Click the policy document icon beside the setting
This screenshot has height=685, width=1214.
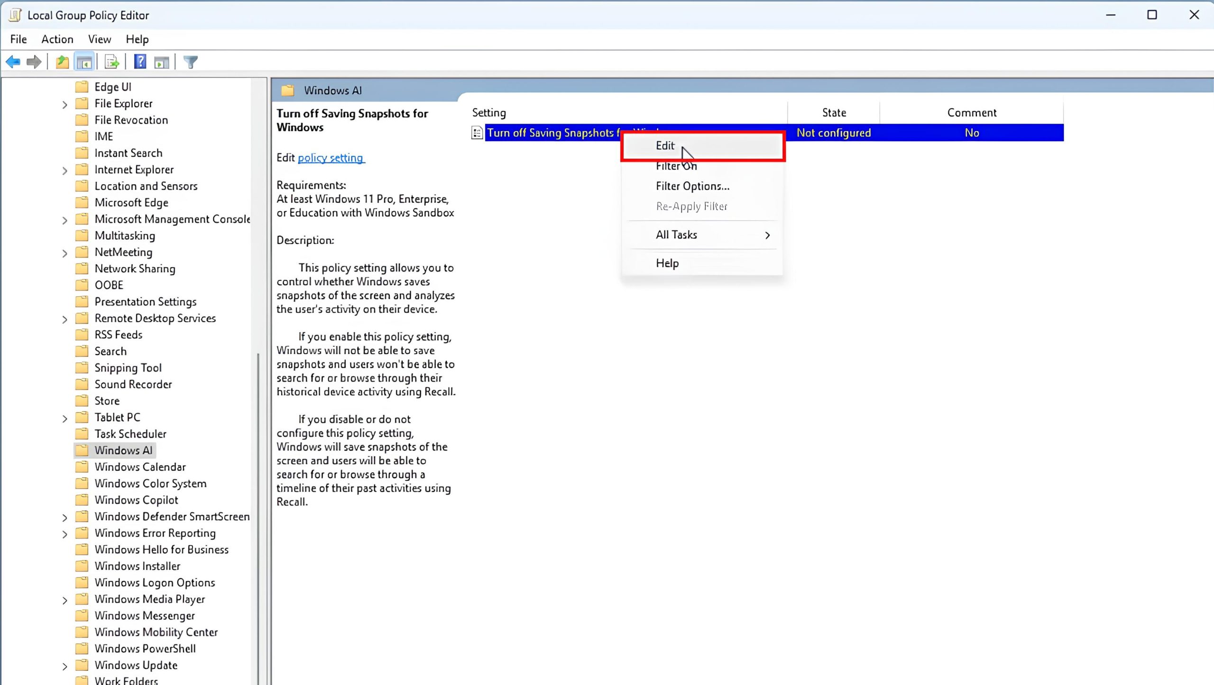477,133
